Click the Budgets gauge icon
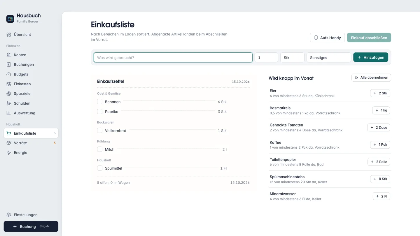Viewport: 420px width, 236px height. 9,74
